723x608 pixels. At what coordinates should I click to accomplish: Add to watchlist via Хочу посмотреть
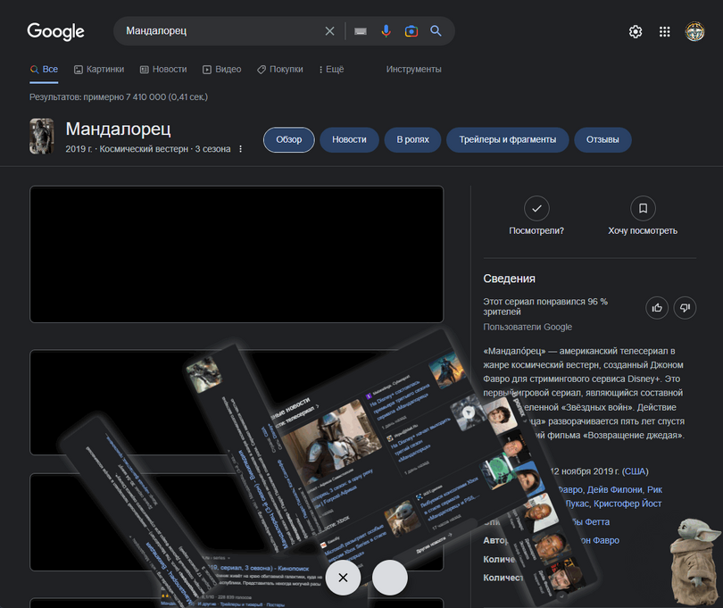pyautogui.click(x=643, y=208)
